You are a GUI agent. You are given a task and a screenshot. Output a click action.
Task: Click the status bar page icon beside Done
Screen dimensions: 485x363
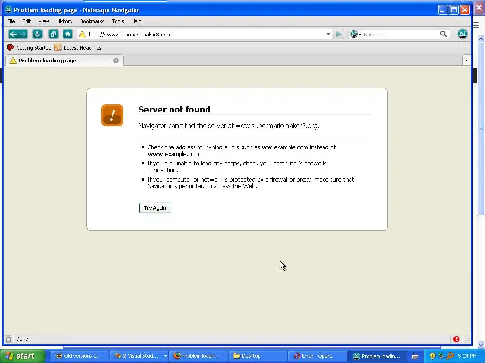[9, 339]
